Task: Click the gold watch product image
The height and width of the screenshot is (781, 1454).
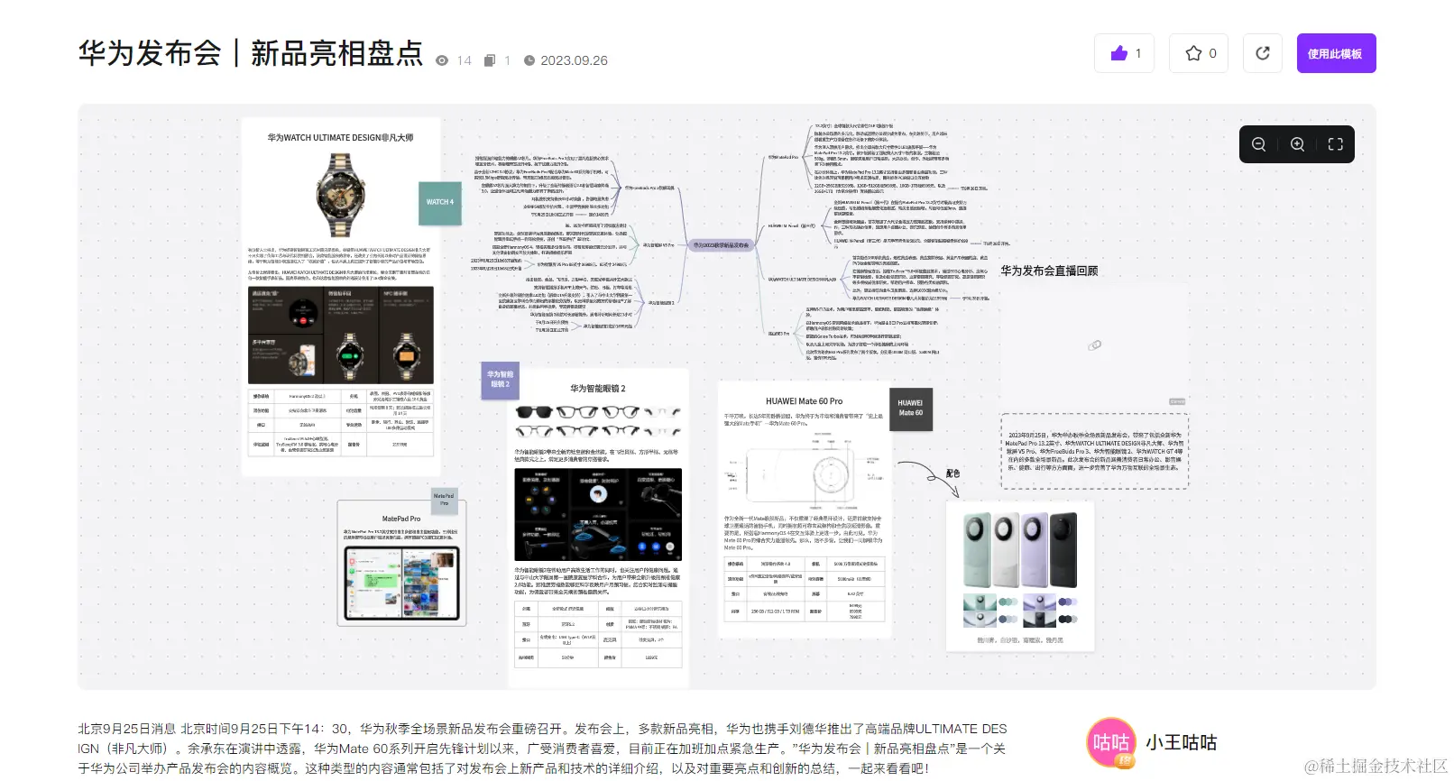Action: 341,194
